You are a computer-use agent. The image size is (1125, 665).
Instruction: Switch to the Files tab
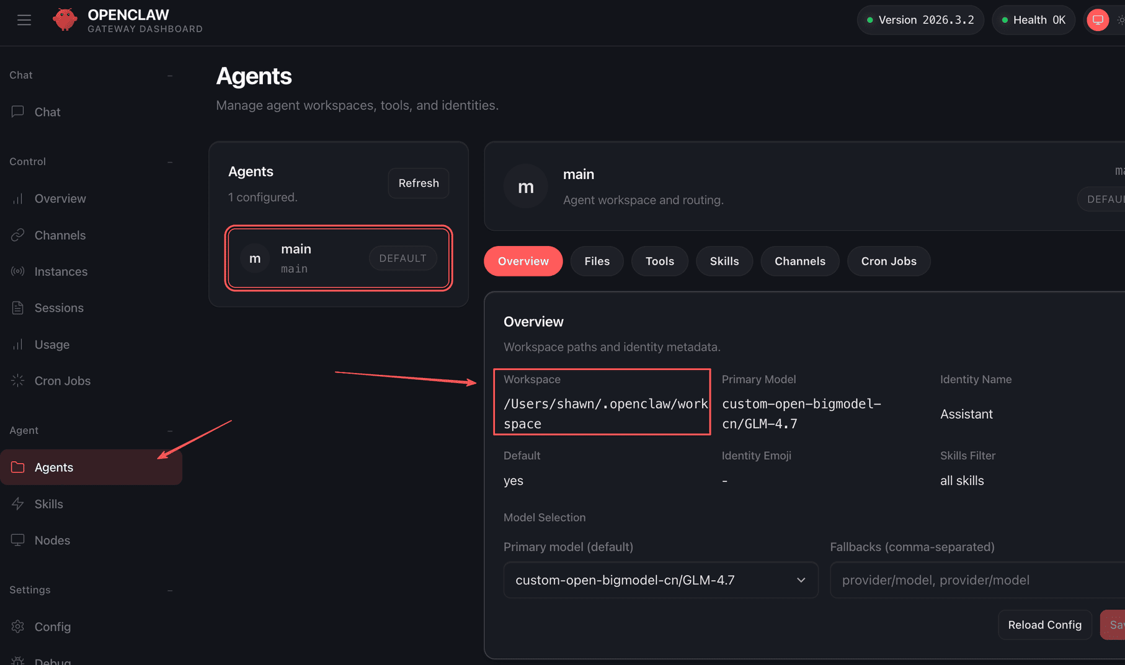597,261
